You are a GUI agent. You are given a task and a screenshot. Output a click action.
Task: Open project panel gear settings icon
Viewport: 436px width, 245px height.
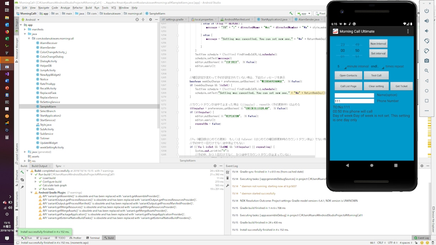point(149,19)
